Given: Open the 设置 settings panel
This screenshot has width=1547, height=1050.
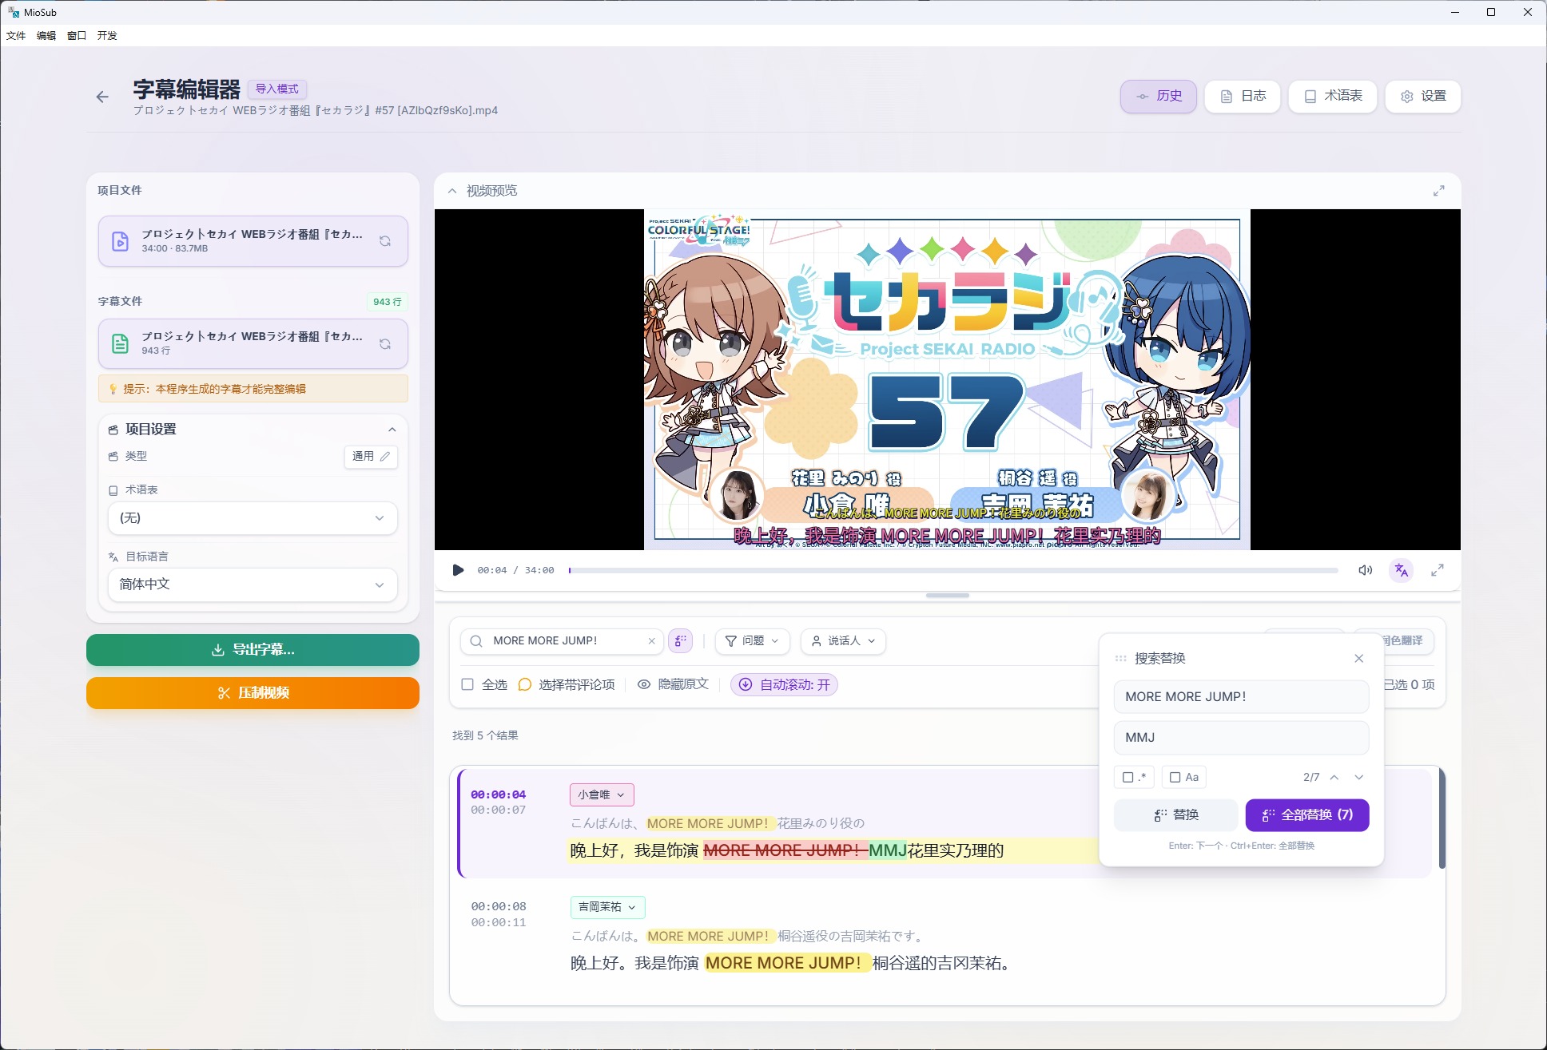Looking at the screenshot, I should 1422,96.
